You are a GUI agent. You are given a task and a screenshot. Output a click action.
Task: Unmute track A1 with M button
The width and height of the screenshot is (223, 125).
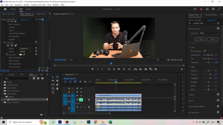tap(81, 100)
